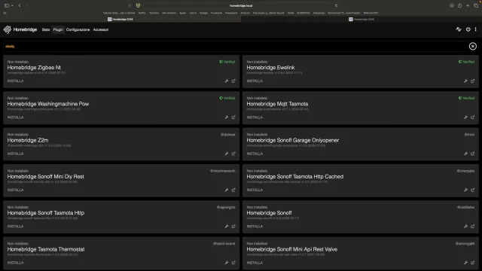The image size is (482, 271).
Task: Open external link icon on Tasmota Http Cached
Action: coord(472,190)
